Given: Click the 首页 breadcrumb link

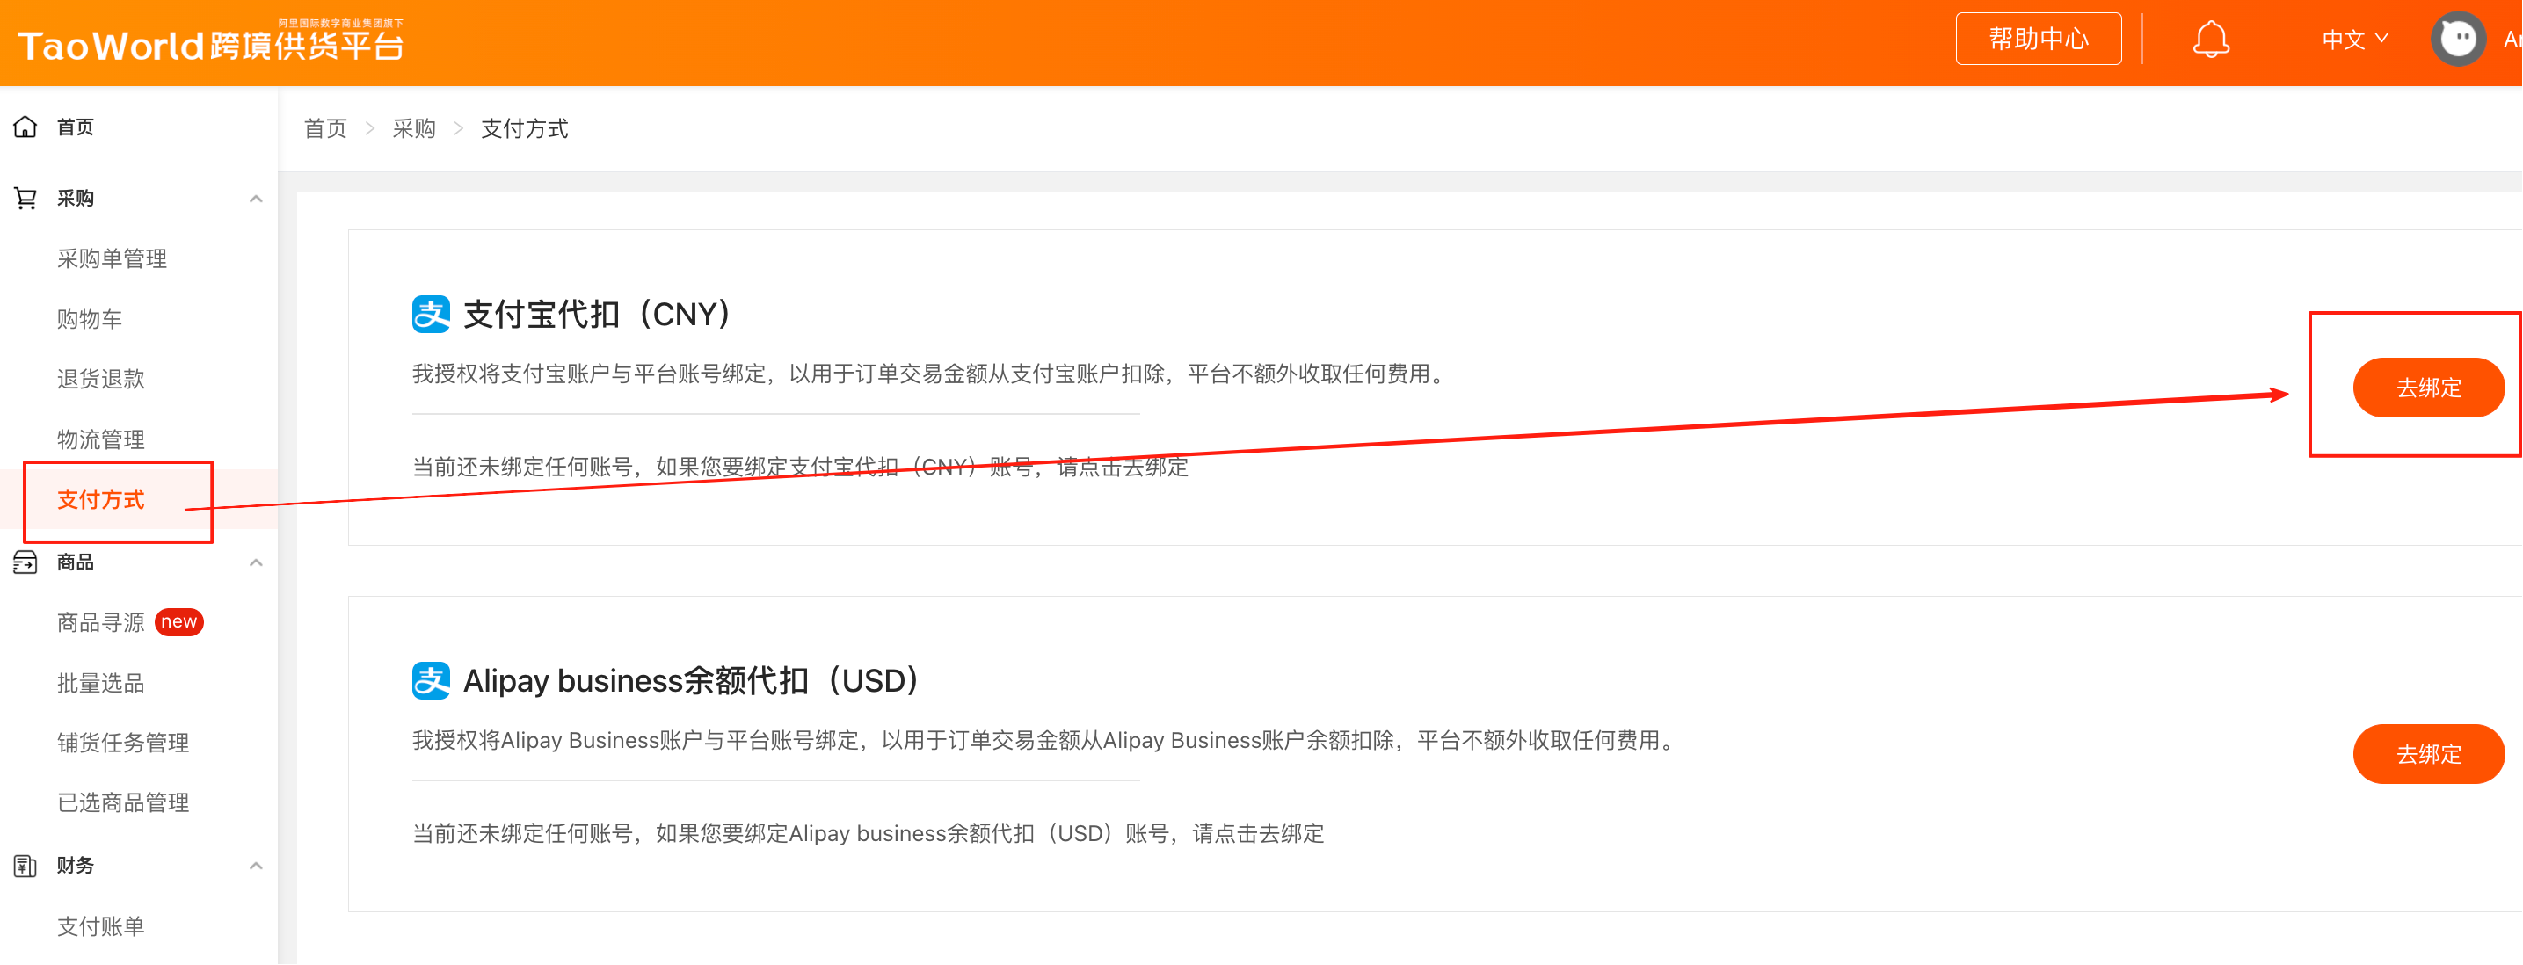Looking at the screenshot, I should pyautogui.click(x=325, y=128).
